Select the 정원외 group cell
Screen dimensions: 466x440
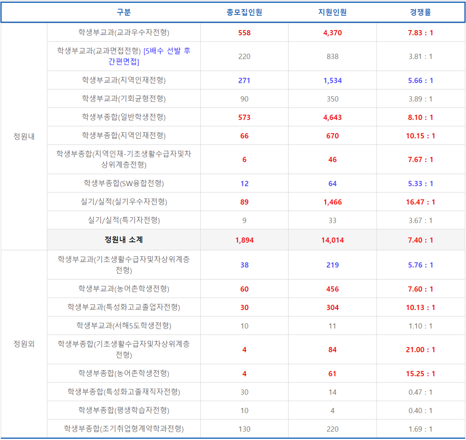tap(24, 344)
